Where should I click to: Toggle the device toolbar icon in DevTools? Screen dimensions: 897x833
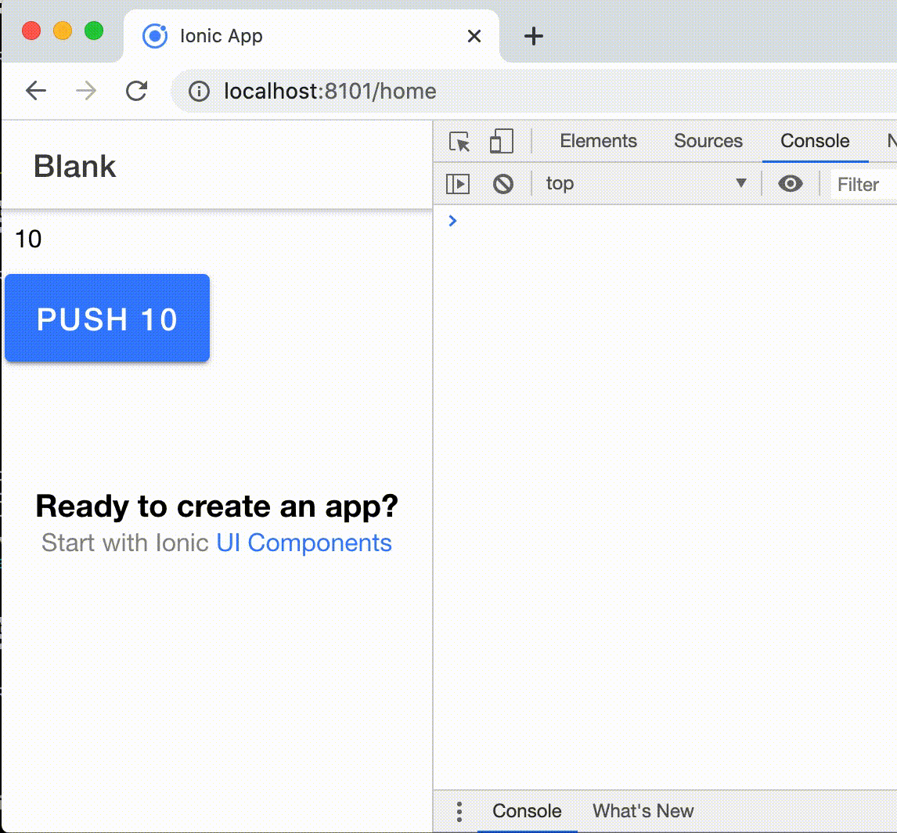[x=502, y=141]
